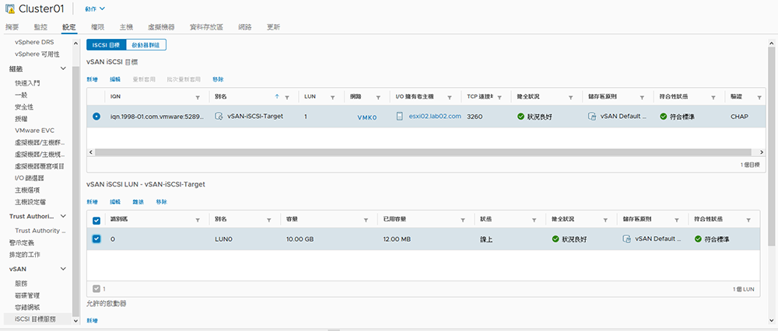Filter the 驗證 column
This screenshot has width=778, height=331.
758,97
